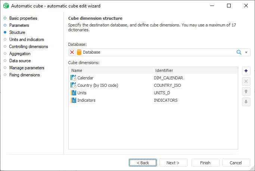Select the Country (by ISO code) row

tap(97, 85)
